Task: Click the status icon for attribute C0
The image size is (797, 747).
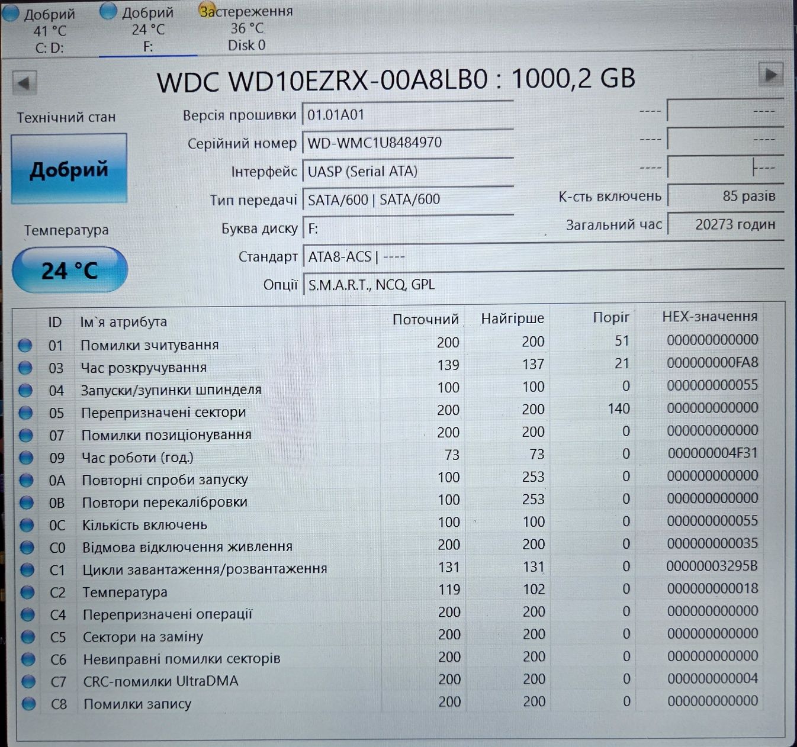Action: (27, 548)
